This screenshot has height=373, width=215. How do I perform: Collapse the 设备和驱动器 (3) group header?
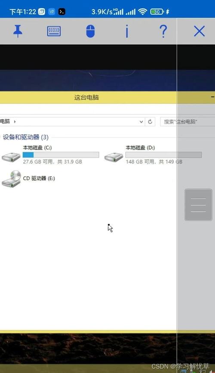pyautogui.click(x=26, y=137)
